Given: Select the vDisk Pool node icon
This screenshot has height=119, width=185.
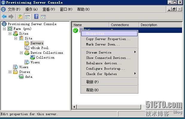Looking at the screenshot, I should click(x=27, y=48).
